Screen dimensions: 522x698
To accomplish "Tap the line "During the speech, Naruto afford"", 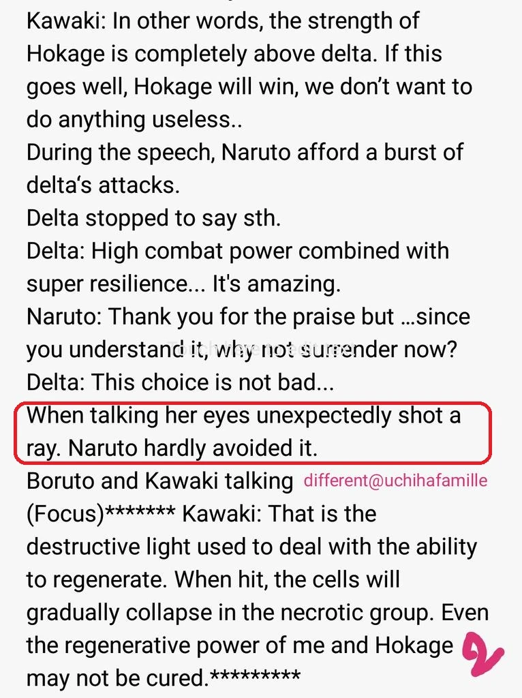I will click(245, 153).
